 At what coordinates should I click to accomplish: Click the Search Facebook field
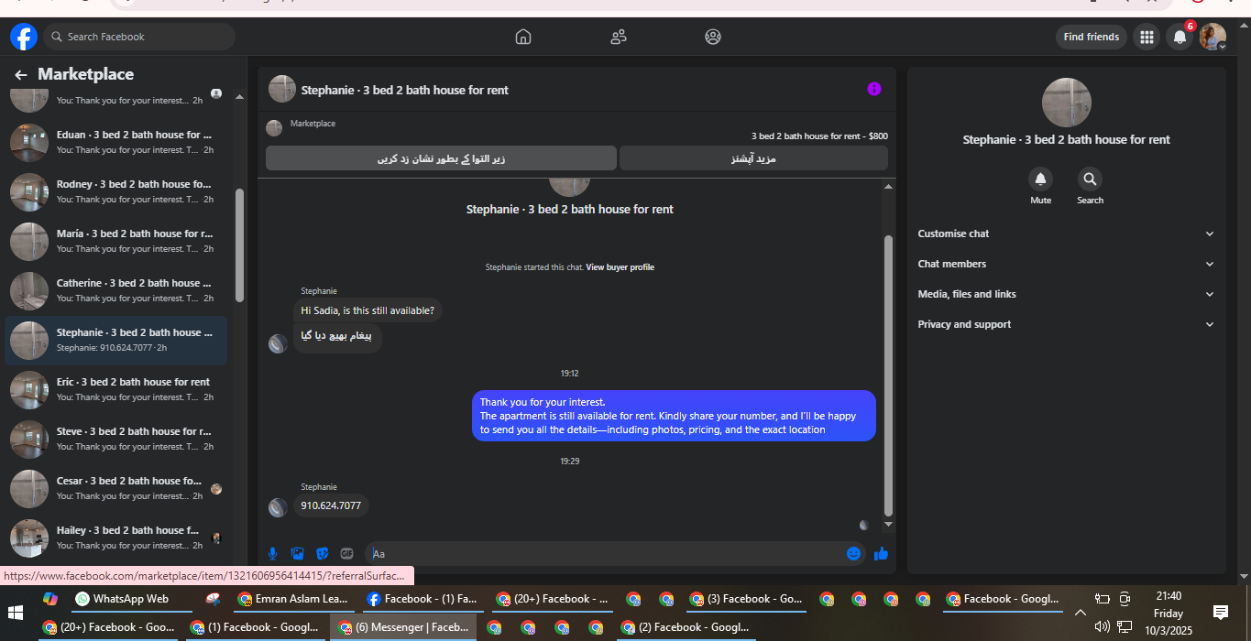(x=139, y=37)
